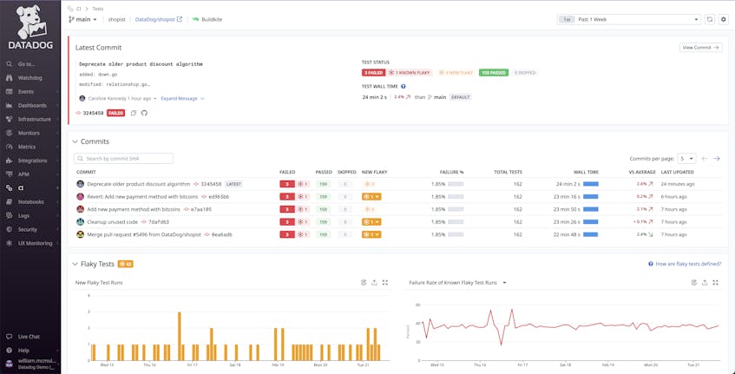Go to the previous commits page arrow
The height and width of the screenshot is (374, 735).
[705, 159]
